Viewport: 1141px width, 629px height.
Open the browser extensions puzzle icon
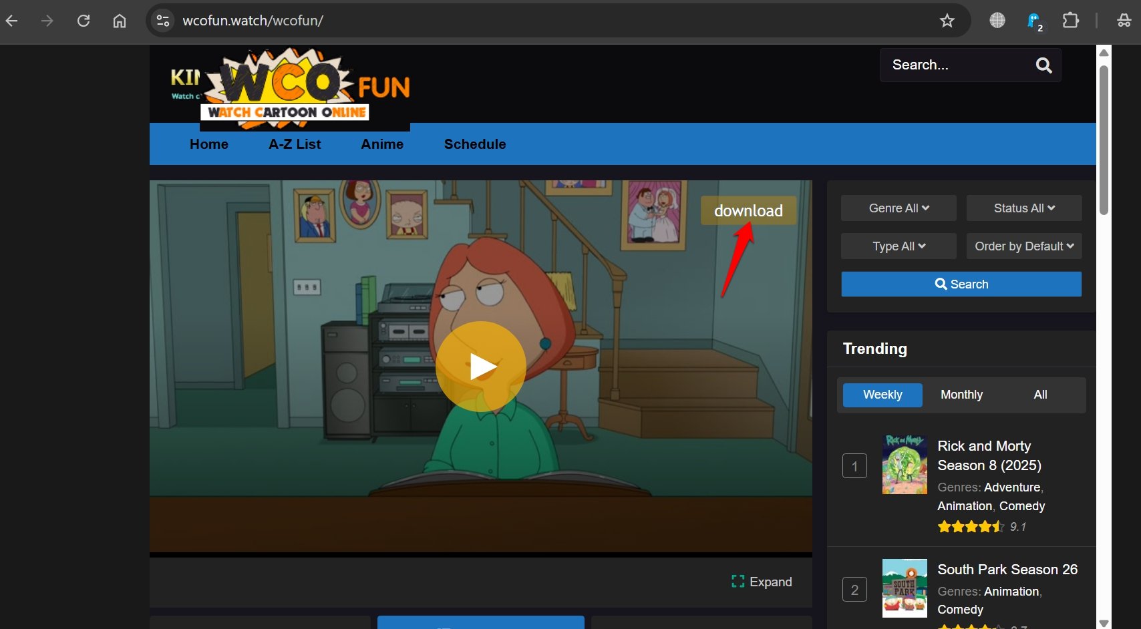[x=1071, y=21]
